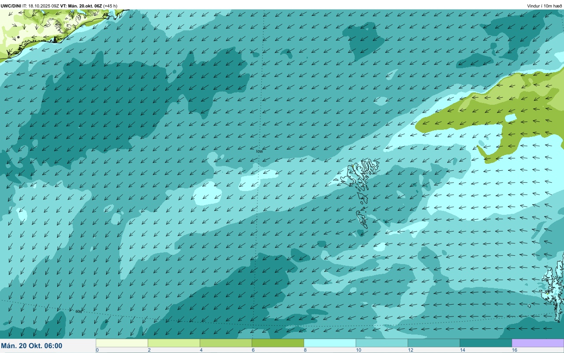Screen dimensions: 564x353
Task: Click the purple above-16 legend swatch
Action: [x=538, y=343]
